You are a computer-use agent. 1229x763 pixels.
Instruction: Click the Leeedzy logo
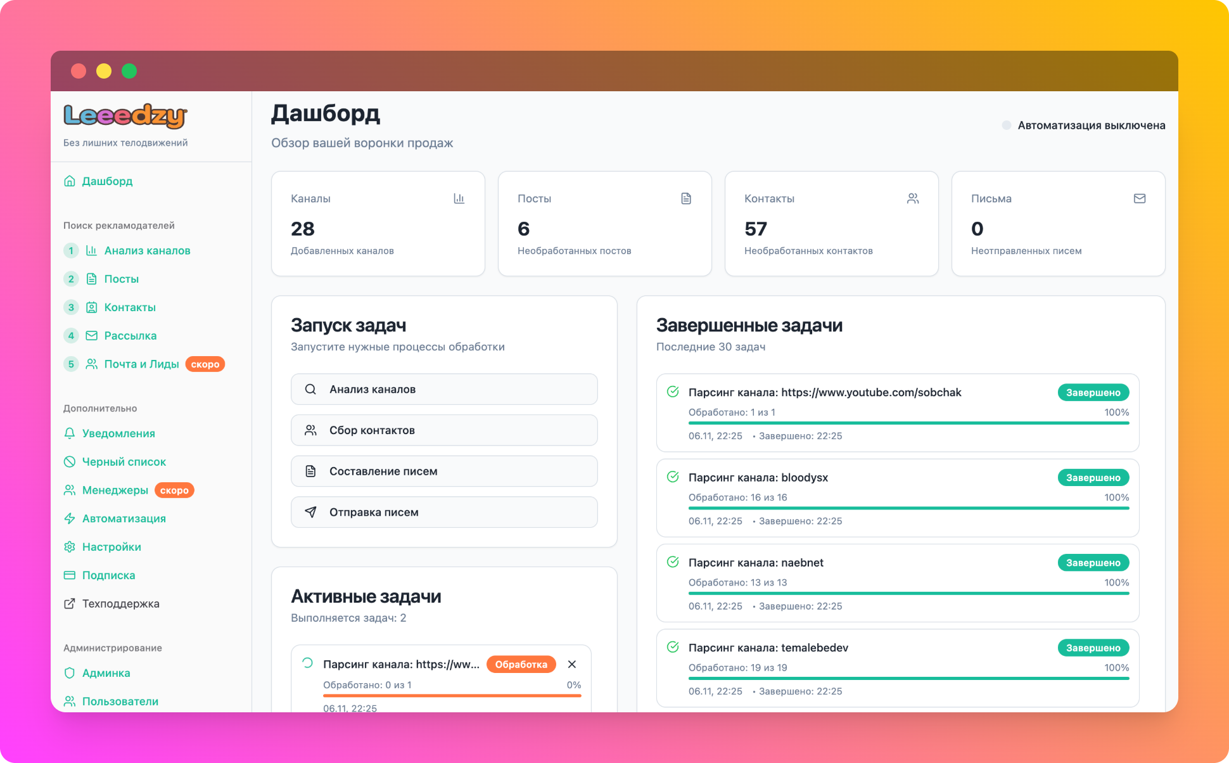point(125,116)
